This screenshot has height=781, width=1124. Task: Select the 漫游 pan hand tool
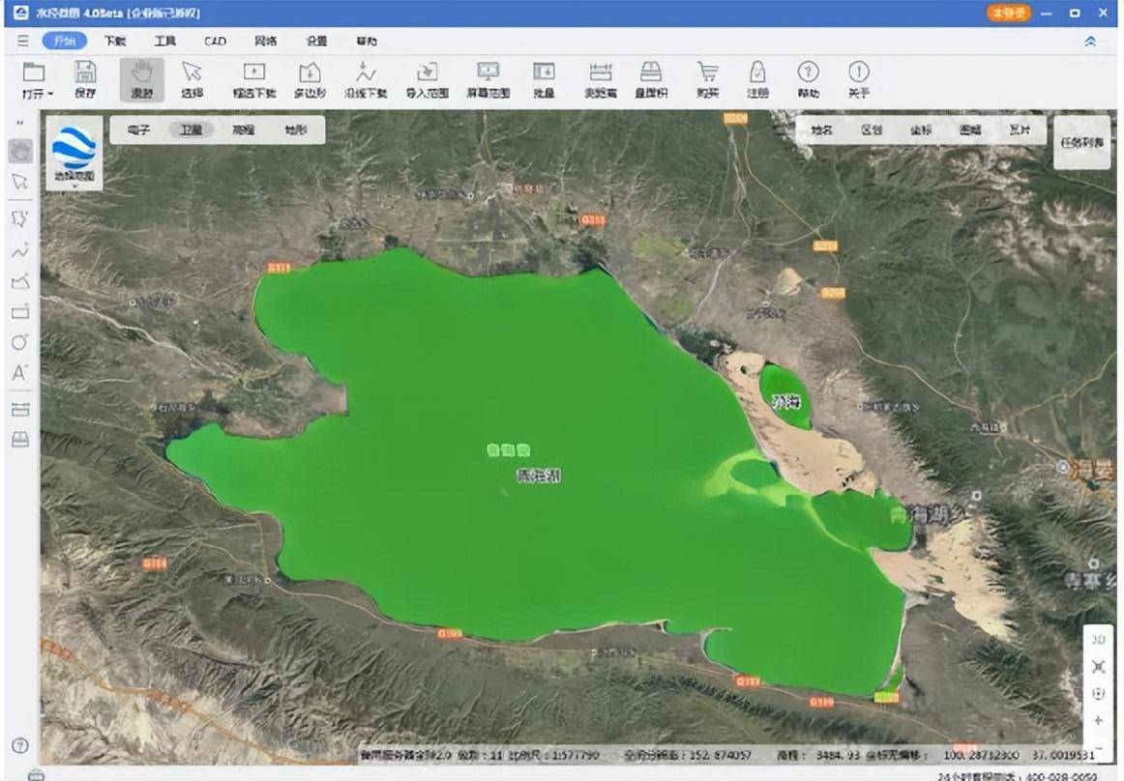click(x=141, y=79)
